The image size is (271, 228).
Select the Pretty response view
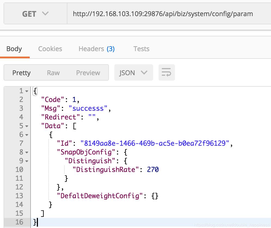point(21,72)
